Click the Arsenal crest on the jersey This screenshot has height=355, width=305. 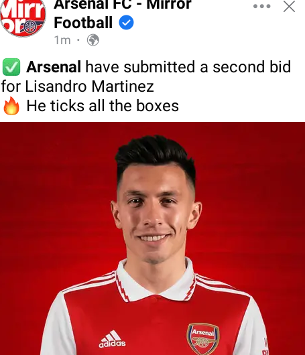(x=203, y=339)
